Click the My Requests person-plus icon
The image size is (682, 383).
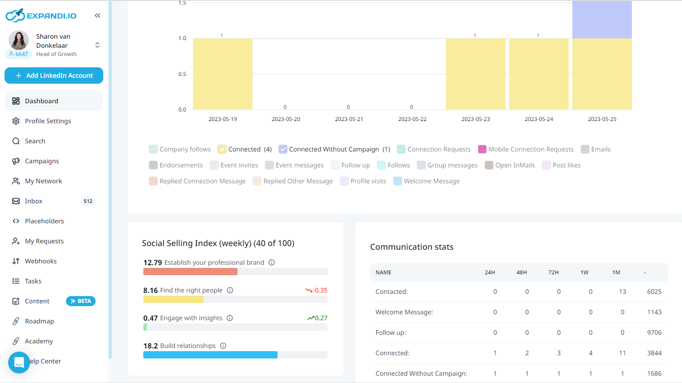click(16, 241)
